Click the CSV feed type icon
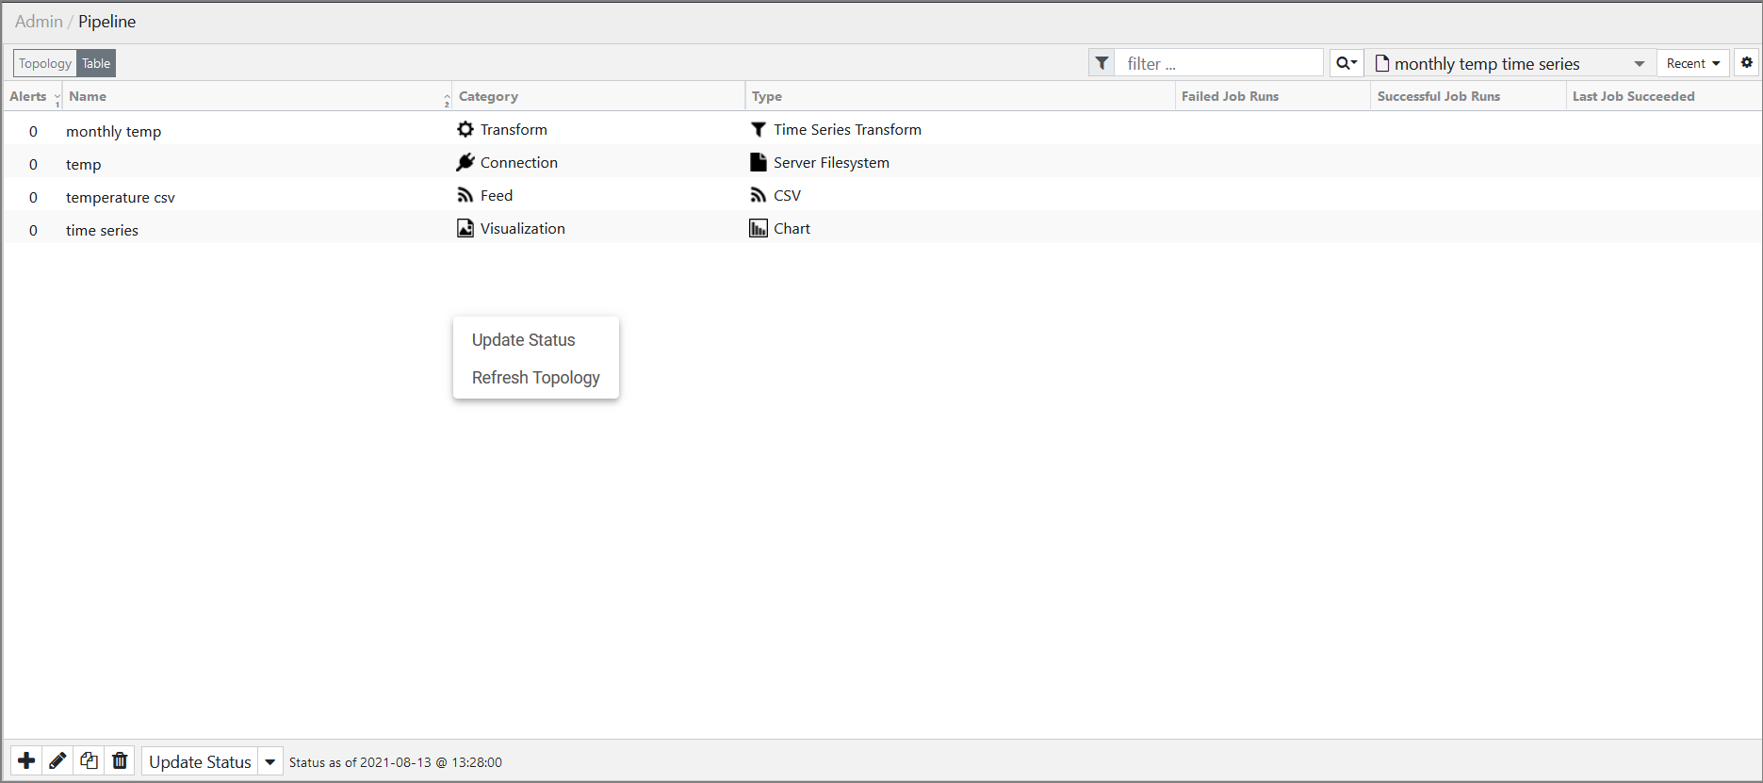Image resolution: width=1763 pixels, height=783 pixels. click(x=759, y=195)
